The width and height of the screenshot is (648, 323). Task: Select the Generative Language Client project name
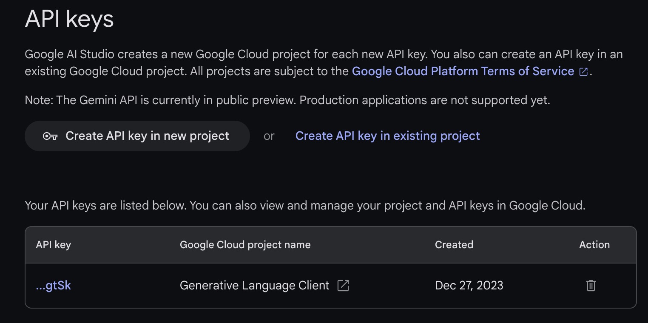click(x=254, y=286)
